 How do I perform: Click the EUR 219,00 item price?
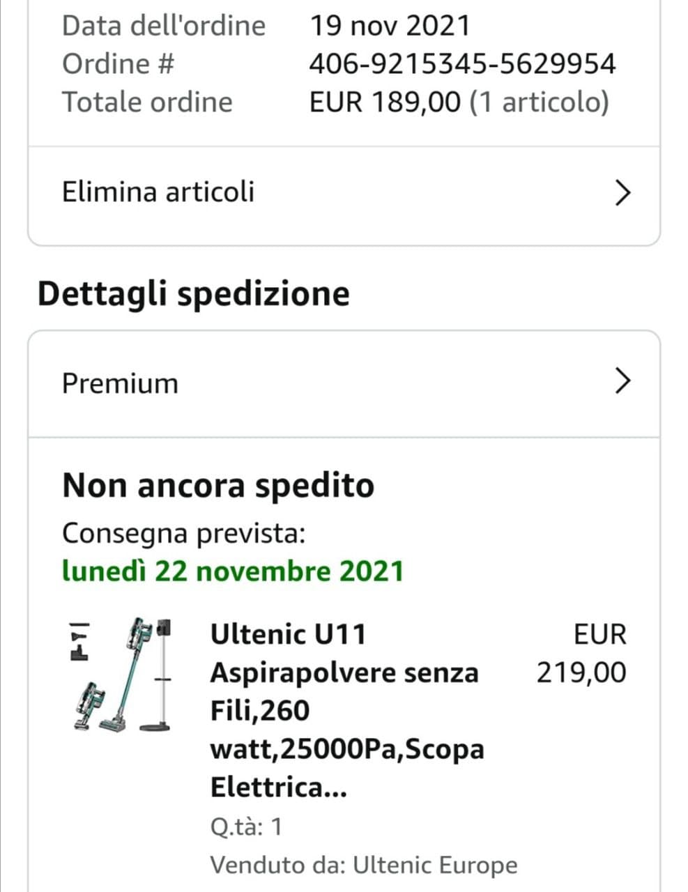581,654
